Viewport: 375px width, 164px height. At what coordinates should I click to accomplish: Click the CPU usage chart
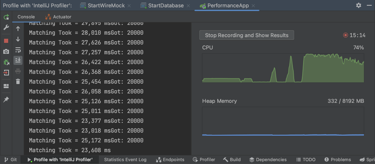(283, 68)
